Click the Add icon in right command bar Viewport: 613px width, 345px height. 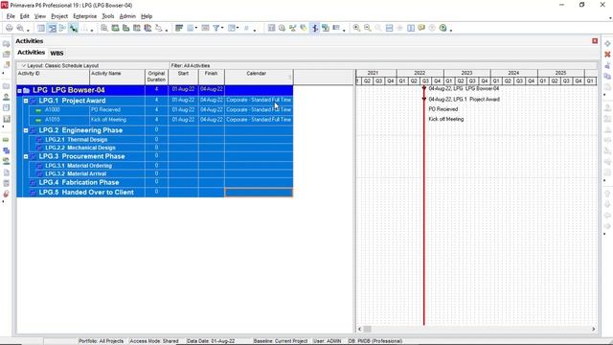point(607,44)
